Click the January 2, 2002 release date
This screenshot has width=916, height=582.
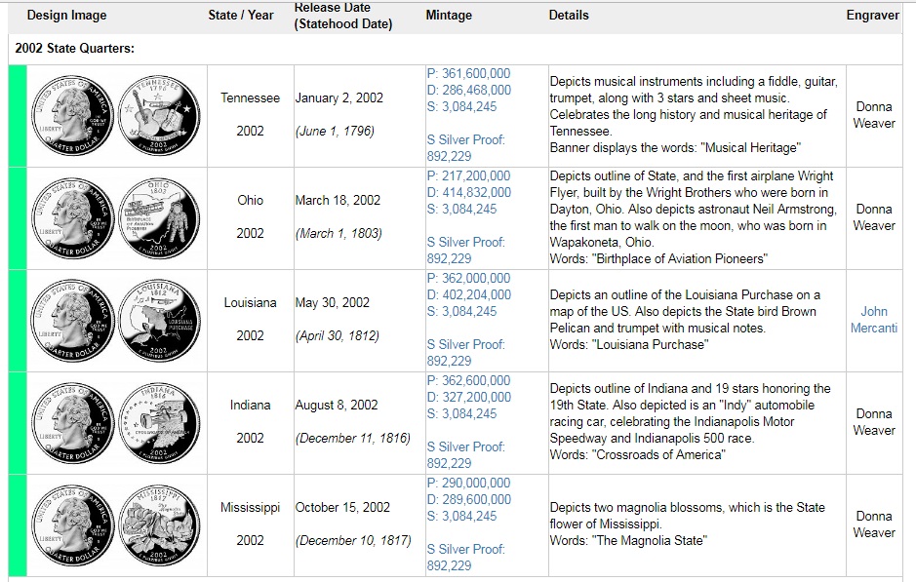coord(339,98)
